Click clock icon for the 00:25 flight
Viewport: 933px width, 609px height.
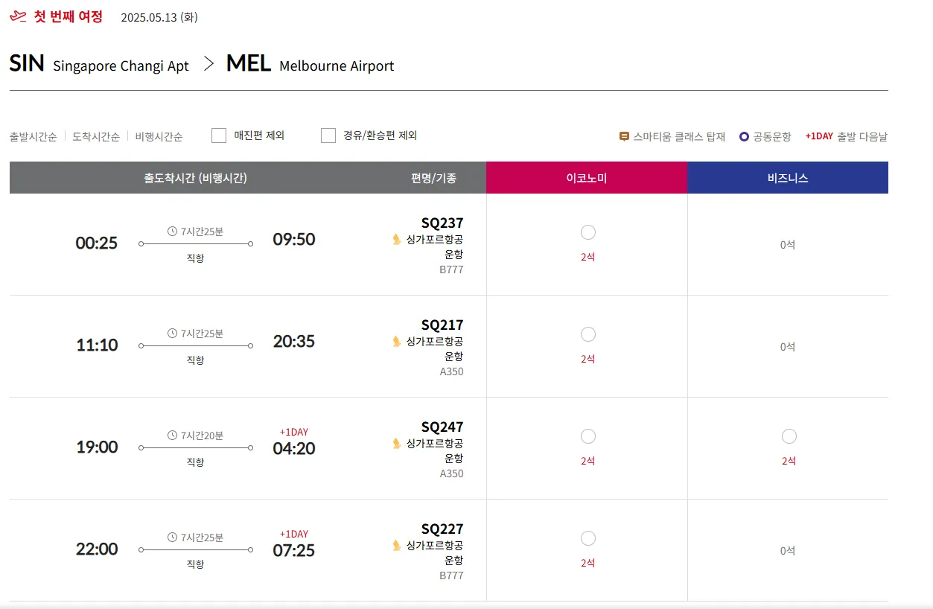click(173, 231)
